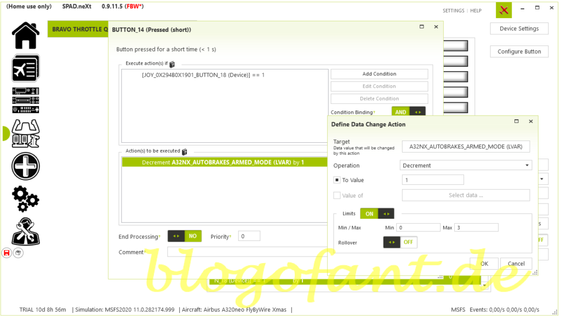Image resolution: width=561 pixels, height=320 pixels.
Task: Click the Add Condition button
Action: click(379, 74)
